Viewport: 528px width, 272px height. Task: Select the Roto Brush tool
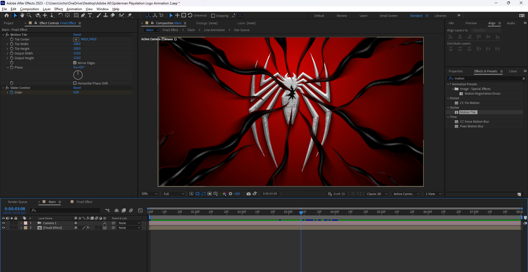[121, 15]
